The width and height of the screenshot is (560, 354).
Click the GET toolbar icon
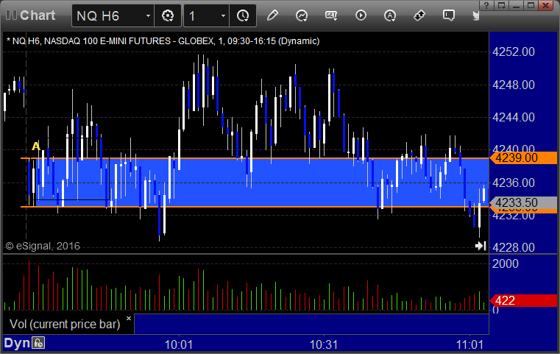(331, 15)
